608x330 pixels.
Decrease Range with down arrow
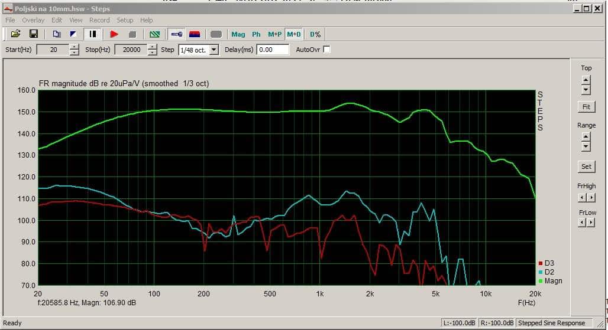point(586,146)
